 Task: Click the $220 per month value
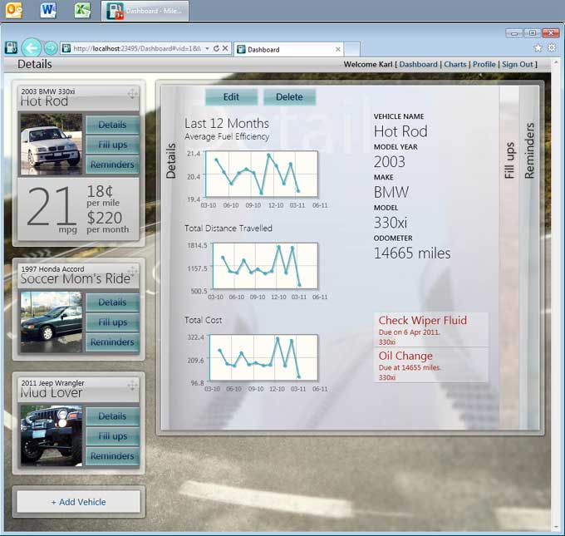(108, 222)
